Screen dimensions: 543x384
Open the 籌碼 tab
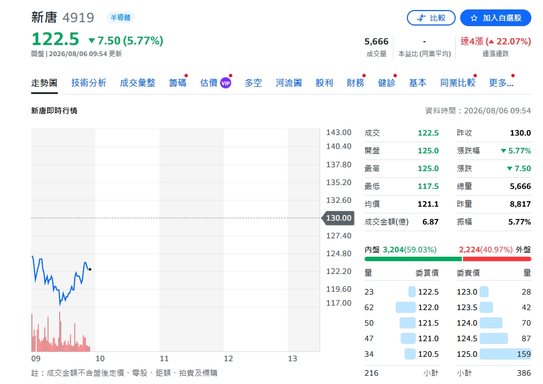click(x=178, y=83)
